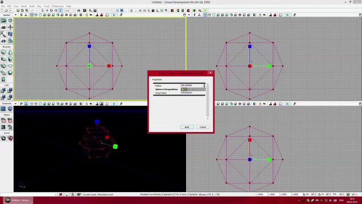The image size is (362, 204).
Task: Select Static mesh mode icon
Action: pyautogui.click(x=10, y=34)
